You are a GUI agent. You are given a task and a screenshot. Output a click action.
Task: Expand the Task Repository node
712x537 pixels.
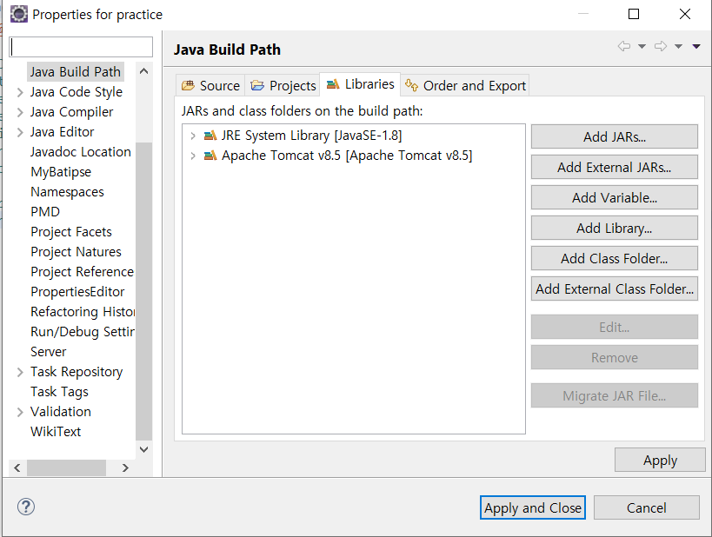(20, 372)
